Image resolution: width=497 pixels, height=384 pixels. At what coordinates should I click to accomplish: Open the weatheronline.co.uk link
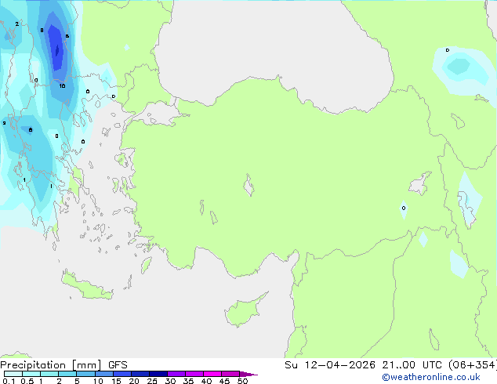431,377
